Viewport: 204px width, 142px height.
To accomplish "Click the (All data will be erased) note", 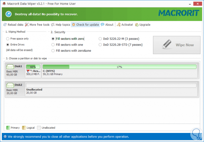I will tap(20, 50).
